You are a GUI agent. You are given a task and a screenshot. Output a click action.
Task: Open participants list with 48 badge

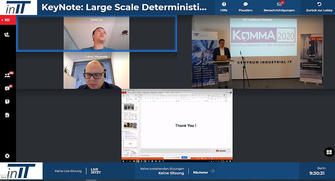tap(7, 75)
